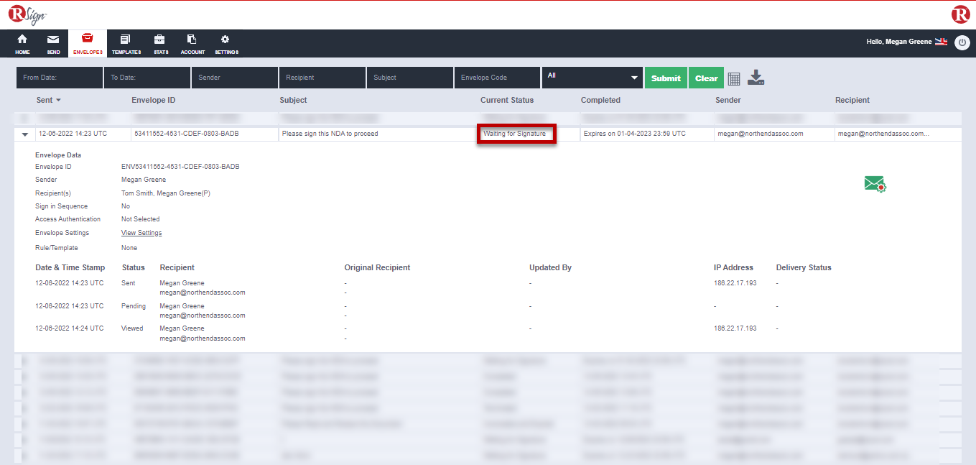Click the Completed column header
This screenshot has height=465, width=976.
pyautogui.click(x=600, y=100)
